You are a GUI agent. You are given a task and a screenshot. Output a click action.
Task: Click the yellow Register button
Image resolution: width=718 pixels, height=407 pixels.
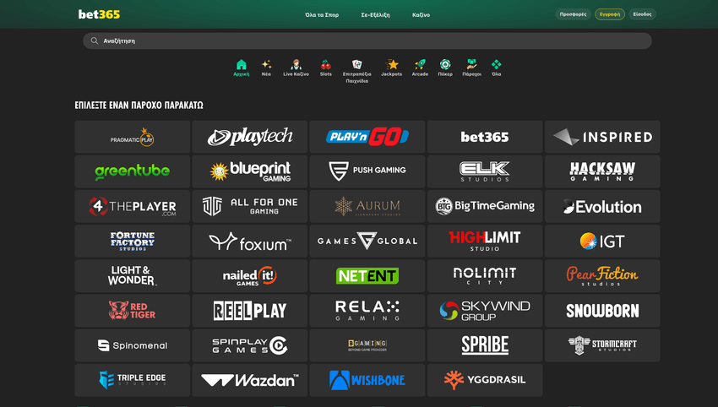(x=610, y=14)
